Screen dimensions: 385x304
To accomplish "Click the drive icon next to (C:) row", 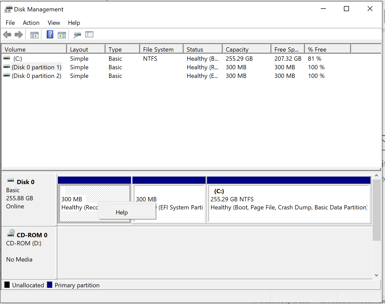I will [7, 58].
